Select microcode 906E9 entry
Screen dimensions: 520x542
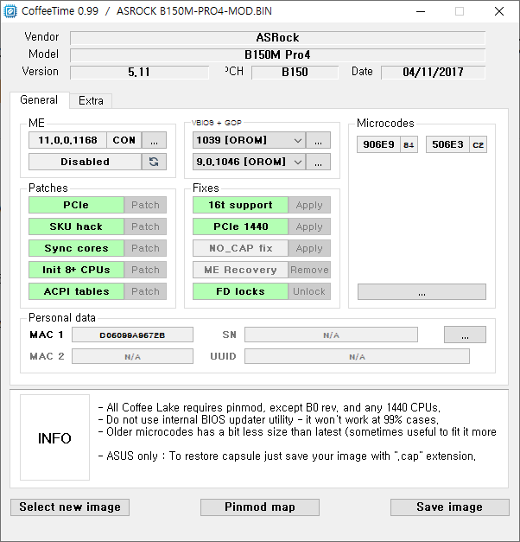point(378,144)
